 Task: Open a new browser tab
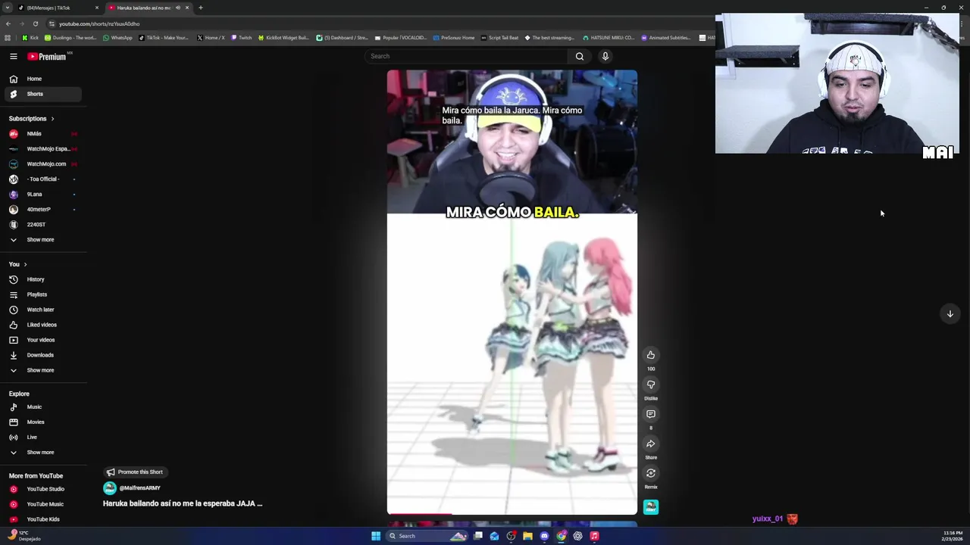[x=201, y=8]
